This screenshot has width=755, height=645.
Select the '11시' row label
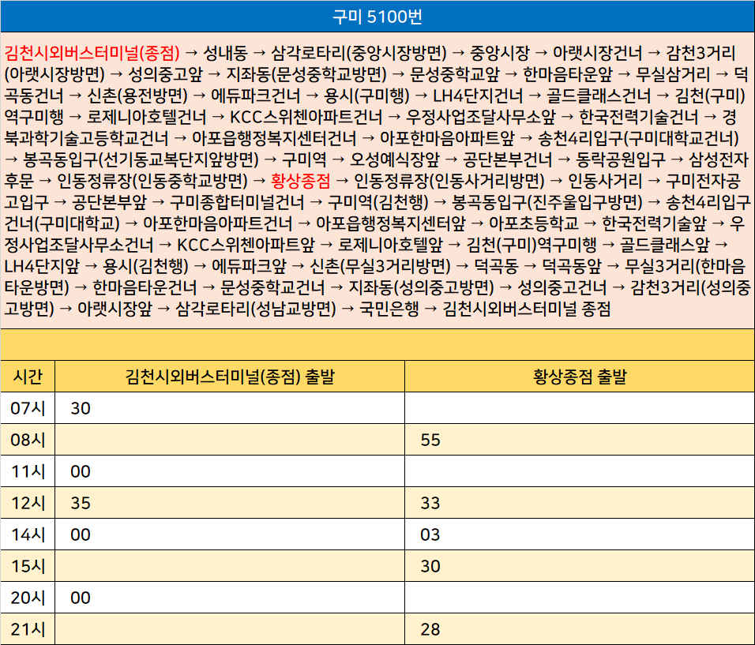(28, 471)
